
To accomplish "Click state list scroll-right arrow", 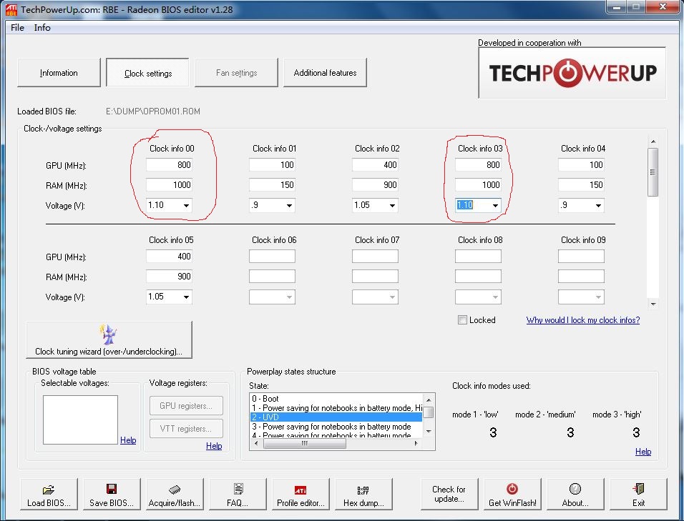I will click(x=416, y=444).
